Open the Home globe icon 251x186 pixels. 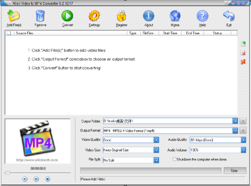[175, 16]
